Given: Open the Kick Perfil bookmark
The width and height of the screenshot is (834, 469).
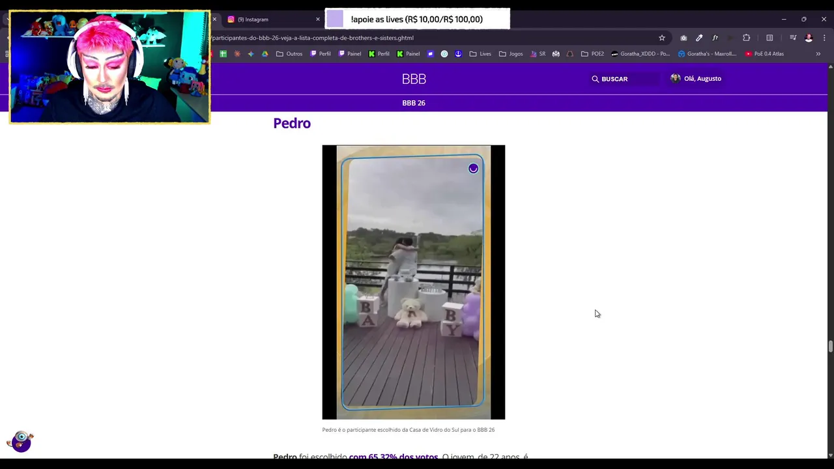Looking at the screenshot, I should (379, 54).
